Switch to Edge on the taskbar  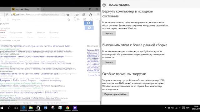tap(24, 108)
